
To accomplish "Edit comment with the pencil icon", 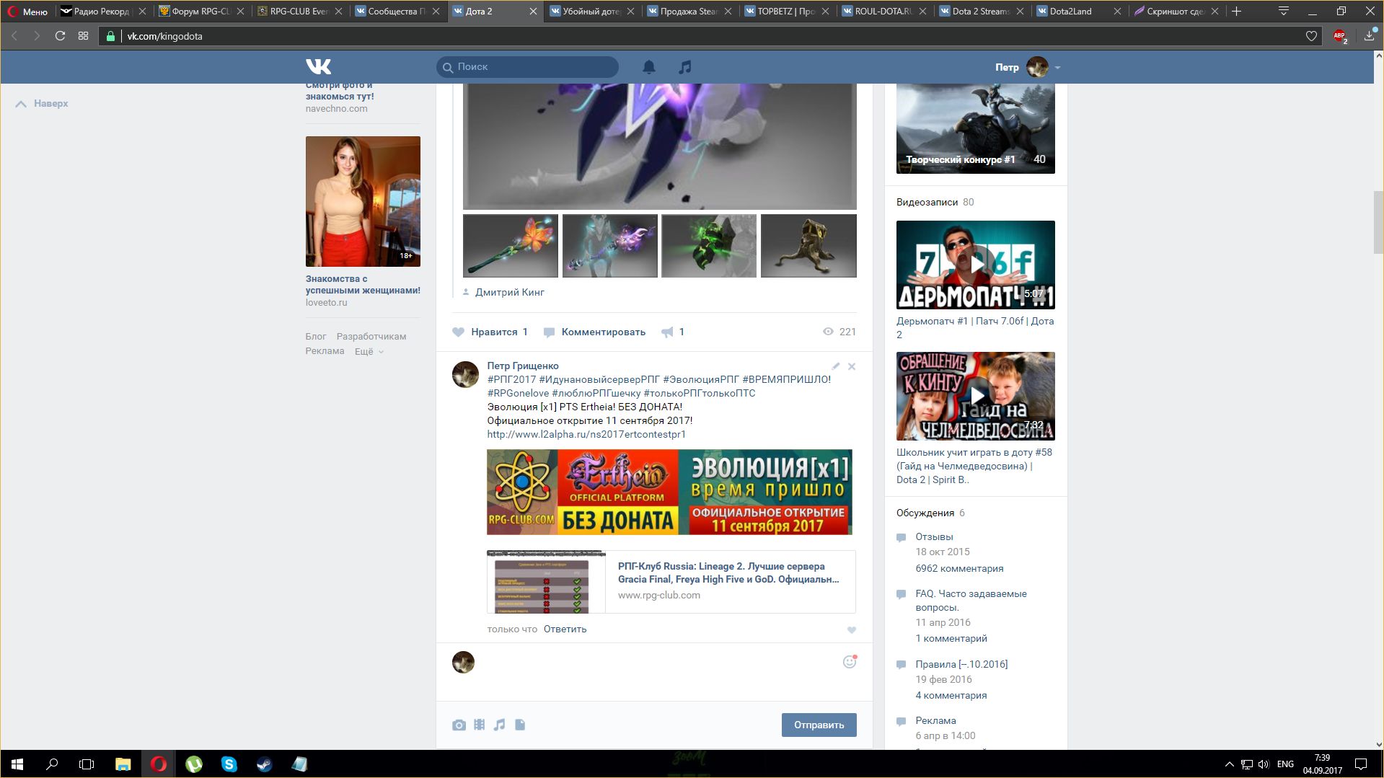I will pos(835,366).
